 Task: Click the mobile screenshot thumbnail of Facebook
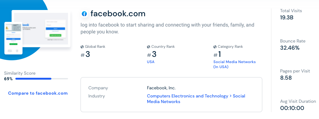tap(13, 38)
